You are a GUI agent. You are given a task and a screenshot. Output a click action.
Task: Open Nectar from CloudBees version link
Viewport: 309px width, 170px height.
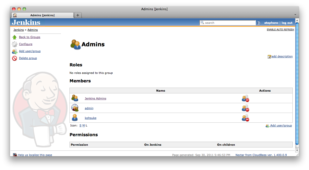[x=261, y=155]
